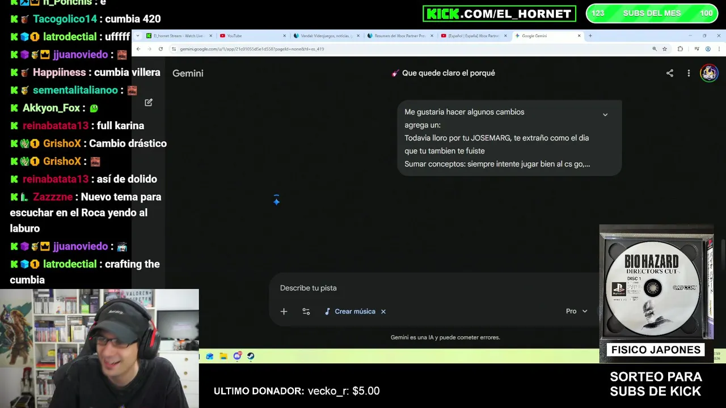Open the three-dot options menu in Gemini
This screenshot has width=726, height=408.
(689, 73)
